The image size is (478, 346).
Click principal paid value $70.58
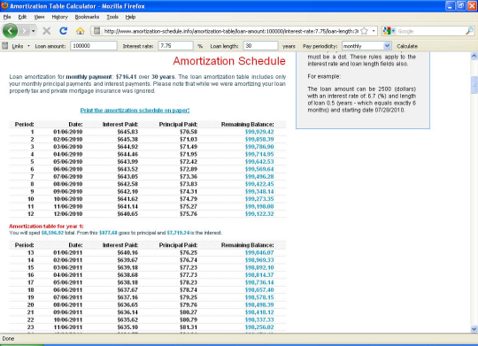point(189,132)
